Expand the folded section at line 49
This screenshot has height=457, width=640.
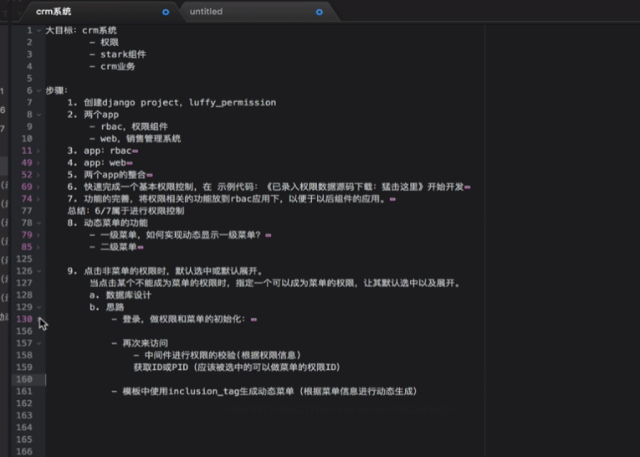pos(38,163)
